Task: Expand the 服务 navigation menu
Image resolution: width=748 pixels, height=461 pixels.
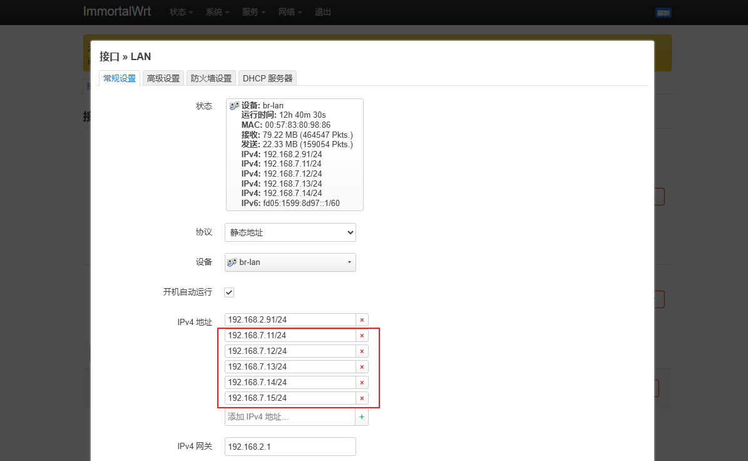Action: [x=254, y=13]
